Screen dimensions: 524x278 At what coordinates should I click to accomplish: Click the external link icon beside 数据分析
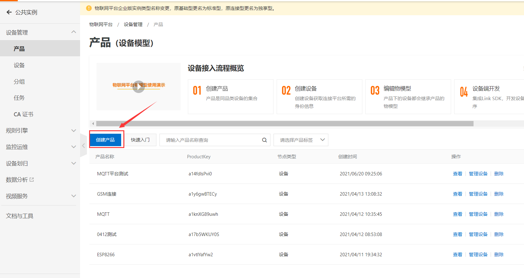coord(31,180)
